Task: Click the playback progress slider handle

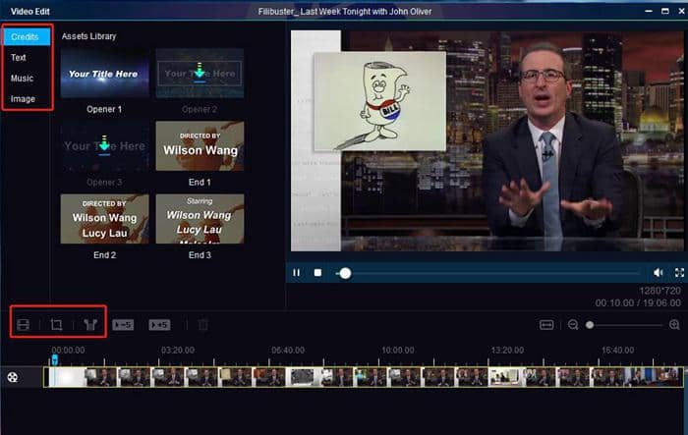Action: 345,274
